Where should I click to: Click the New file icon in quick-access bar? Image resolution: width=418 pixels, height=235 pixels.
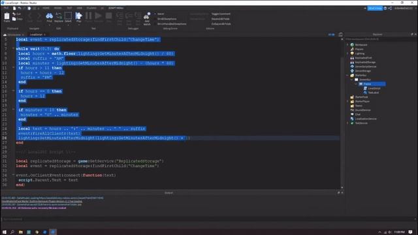(14, 8)
